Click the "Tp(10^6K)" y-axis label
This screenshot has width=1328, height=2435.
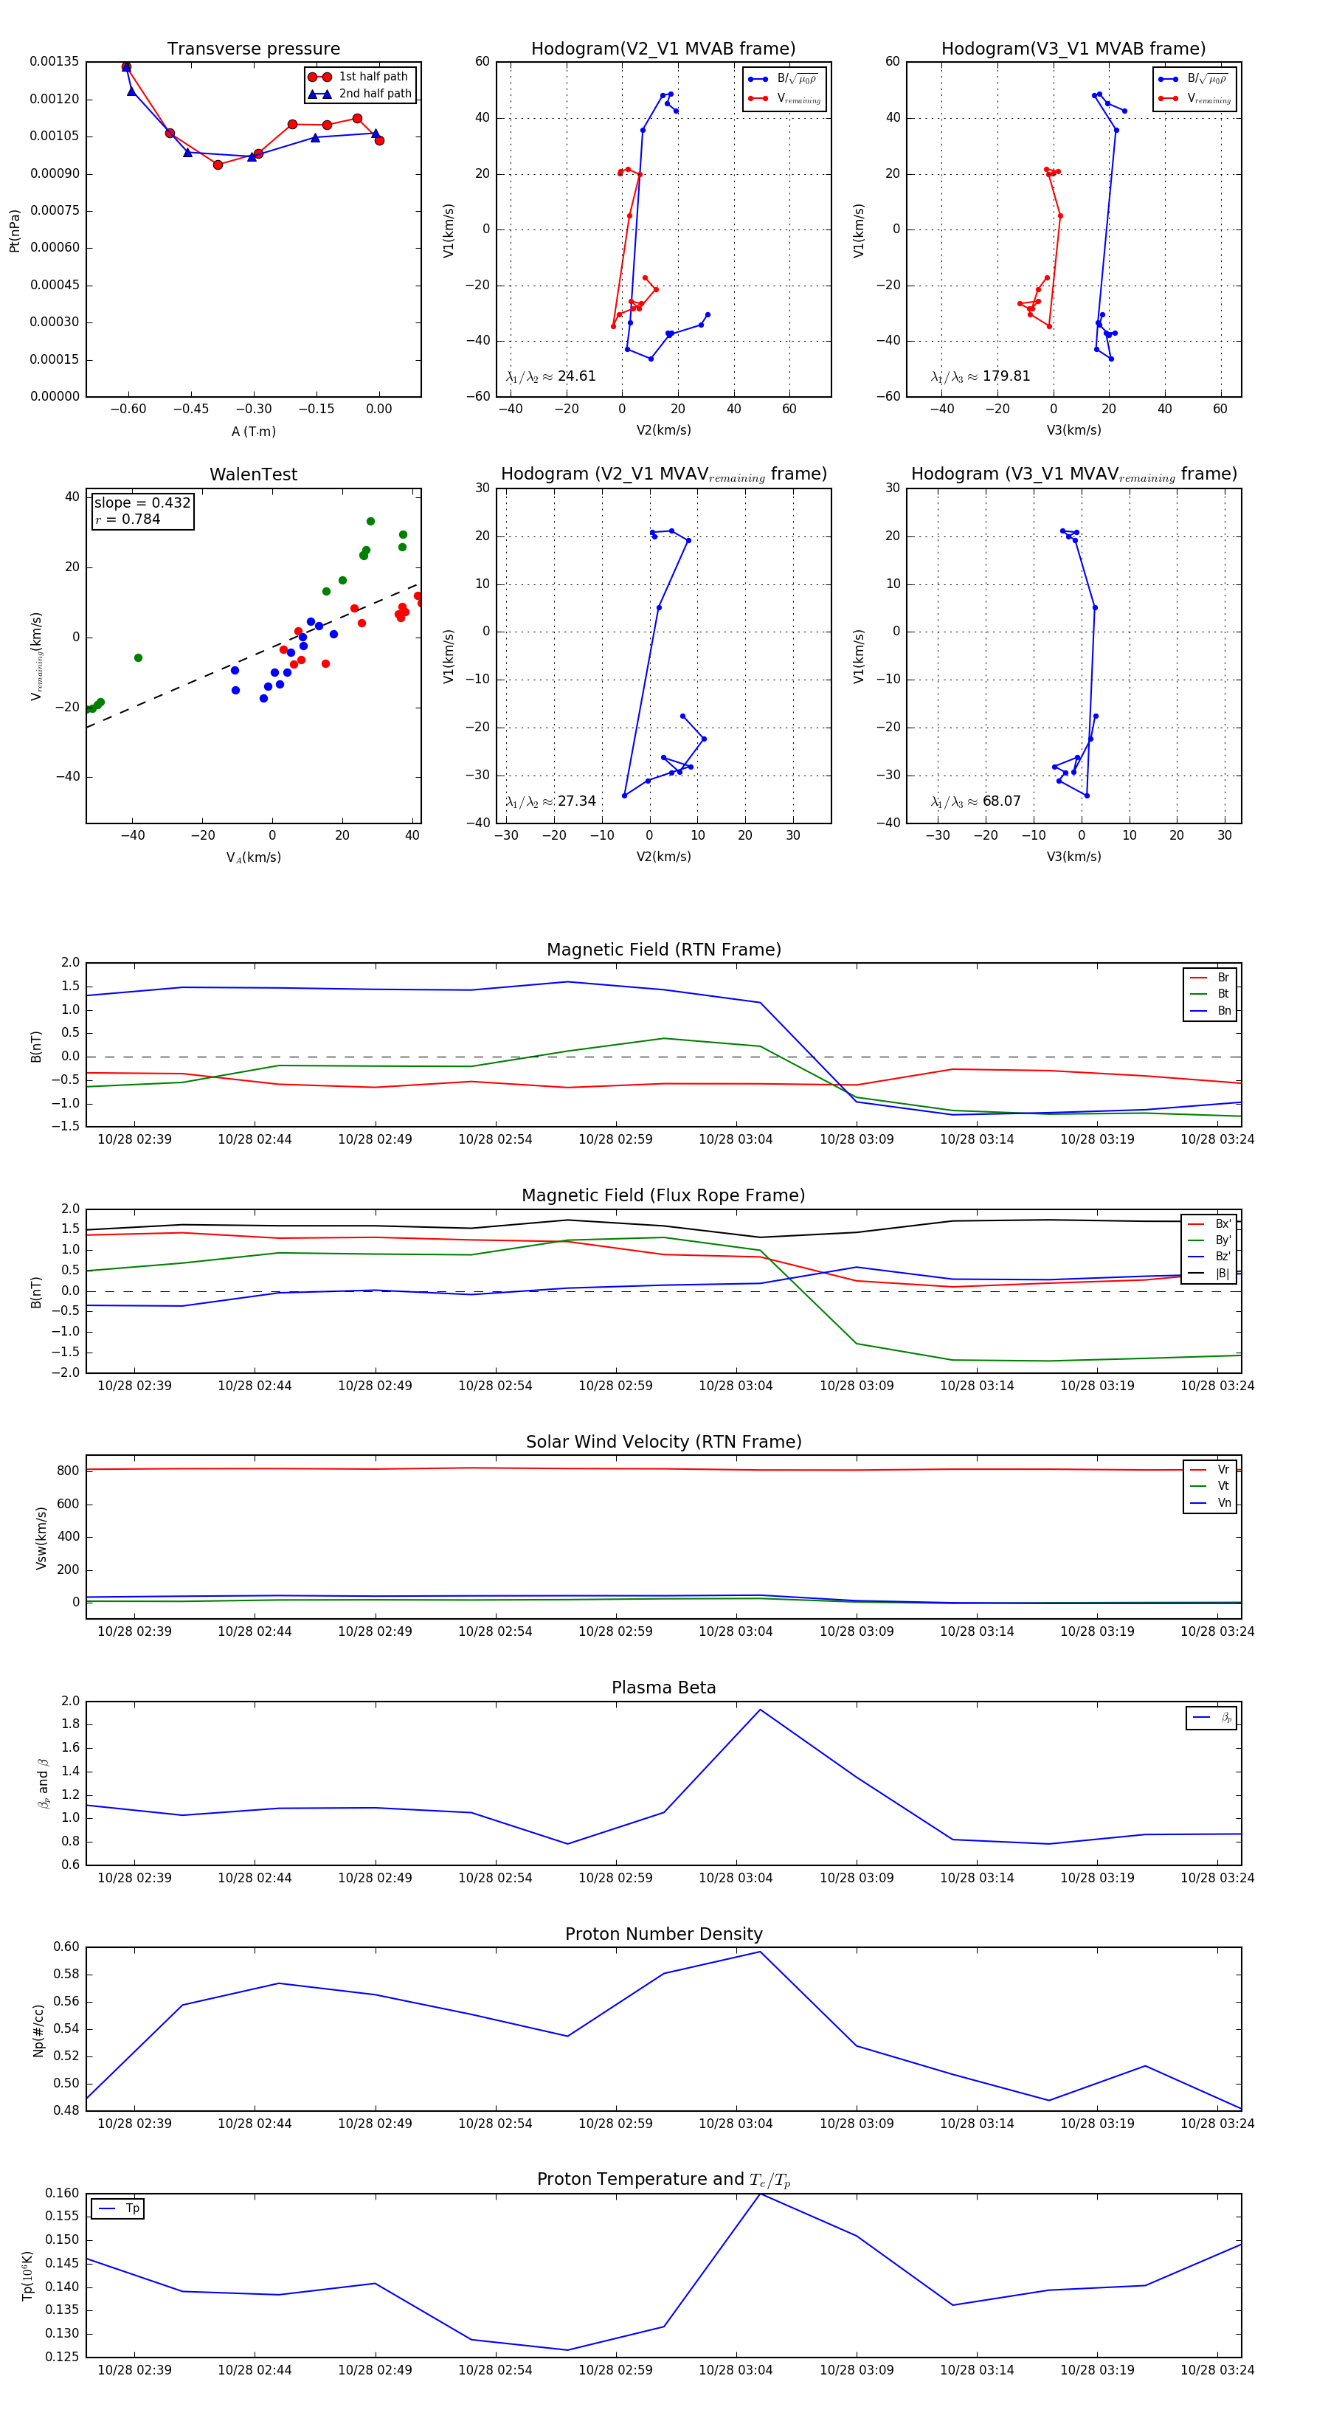click(x=27, y=2276)
